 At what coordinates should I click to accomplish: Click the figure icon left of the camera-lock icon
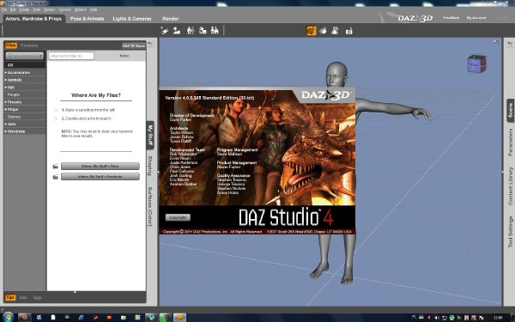tap(335, 31)
